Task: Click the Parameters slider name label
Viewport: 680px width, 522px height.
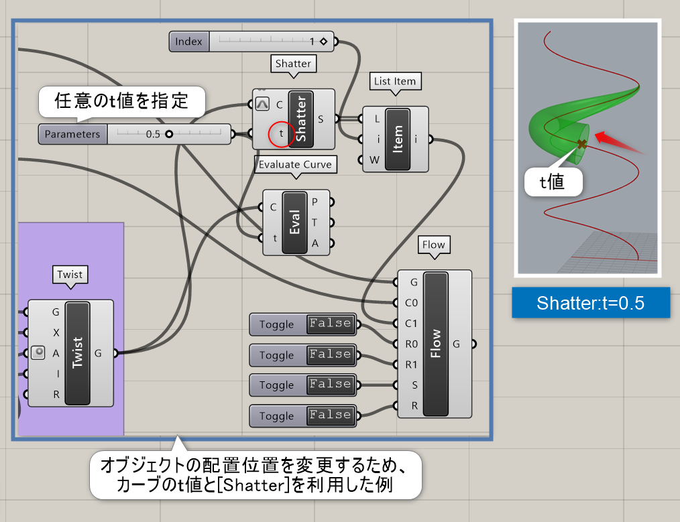Action: (72, 134)
